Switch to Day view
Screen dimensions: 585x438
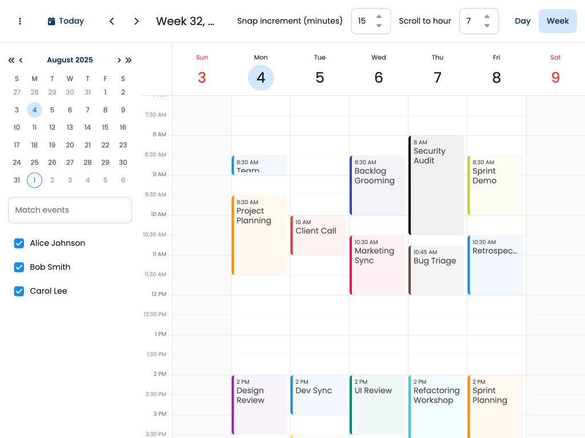click(x=522, y=21)
